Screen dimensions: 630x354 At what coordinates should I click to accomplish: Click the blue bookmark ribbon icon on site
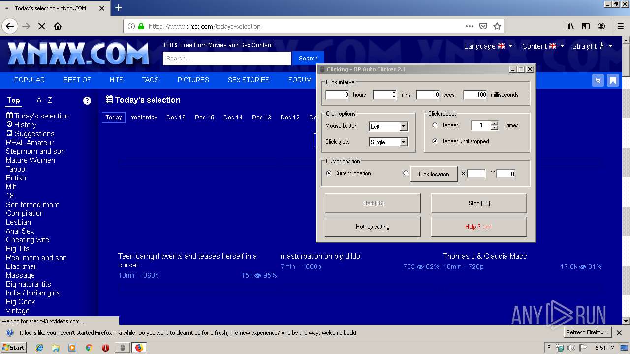pyautogui.click(x=613, y=80)
